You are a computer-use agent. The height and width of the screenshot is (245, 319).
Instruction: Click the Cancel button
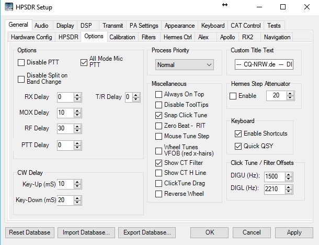(252, 232)
